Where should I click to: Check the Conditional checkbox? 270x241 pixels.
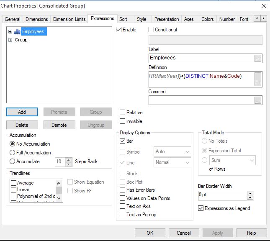tap(151, 30)
